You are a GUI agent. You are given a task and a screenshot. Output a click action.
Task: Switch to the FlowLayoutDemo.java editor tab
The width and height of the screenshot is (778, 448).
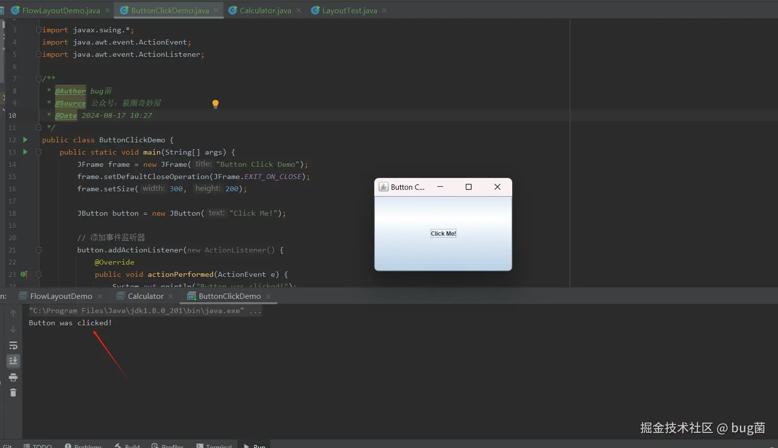[56, 10]
